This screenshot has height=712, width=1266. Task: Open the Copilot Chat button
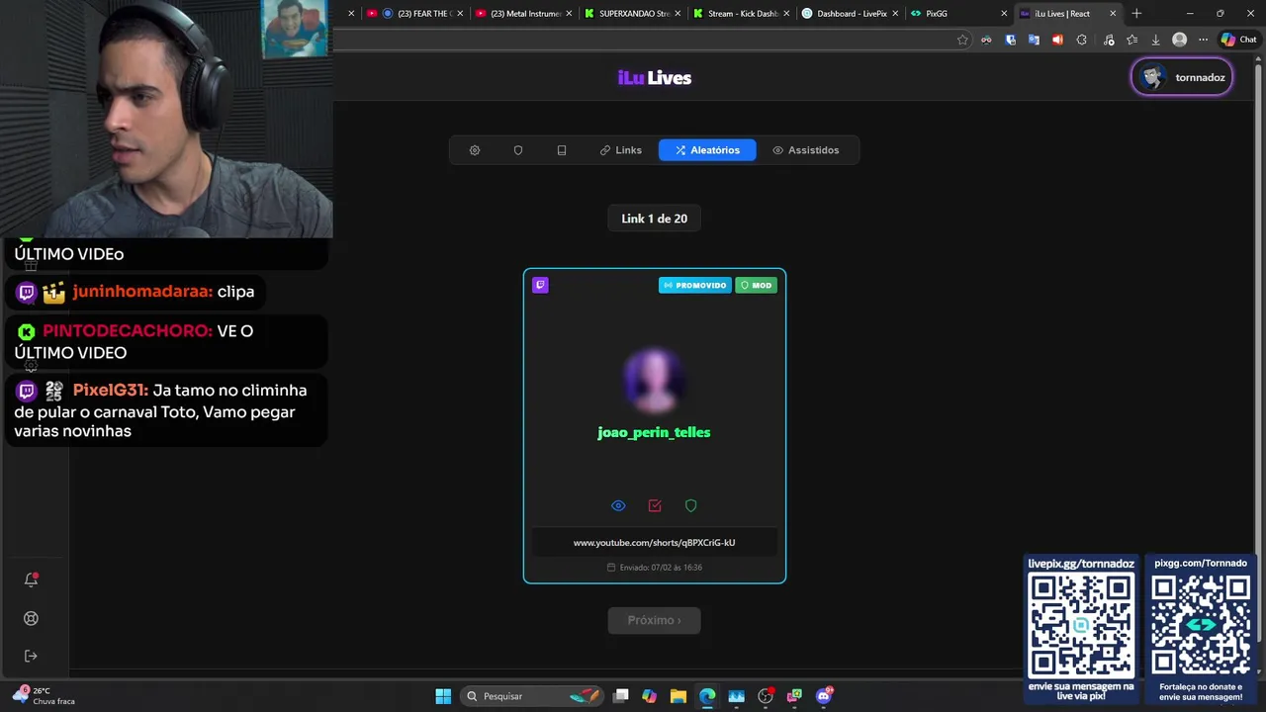[x=1239, y=40]
